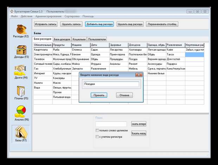Enable 'с учетом регистра' checkbox
218x165 pixels.
point(97,137)
